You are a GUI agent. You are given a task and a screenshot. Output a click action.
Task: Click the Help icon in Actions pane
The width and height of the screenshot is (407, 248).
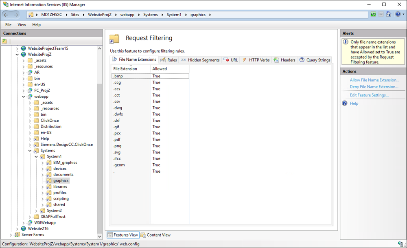click(x=345, y=103)
